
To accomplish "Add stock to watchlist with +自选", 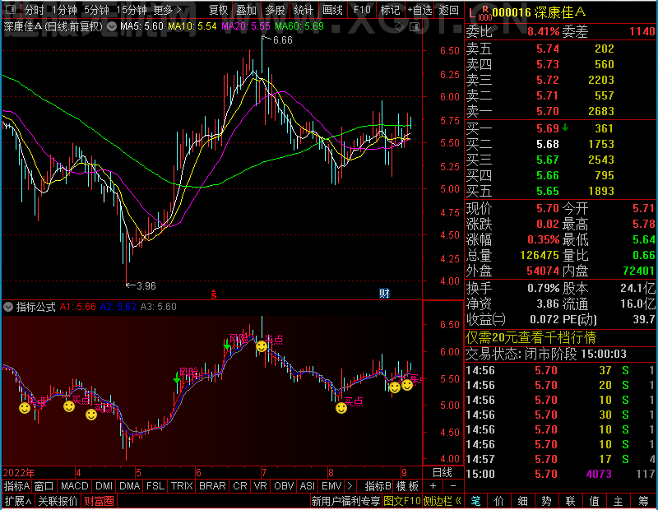I will (419, 9).
